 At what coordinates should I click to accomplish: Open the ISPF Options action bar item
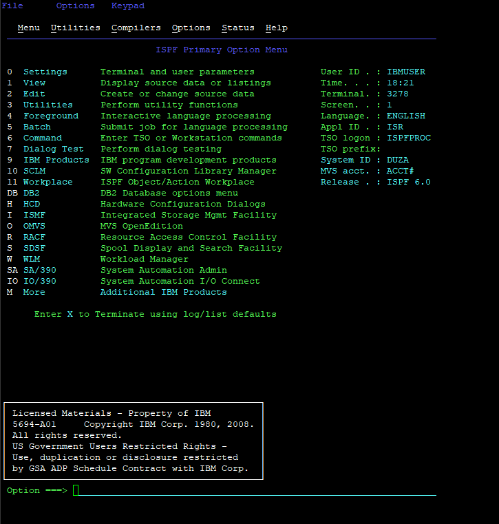191,28
